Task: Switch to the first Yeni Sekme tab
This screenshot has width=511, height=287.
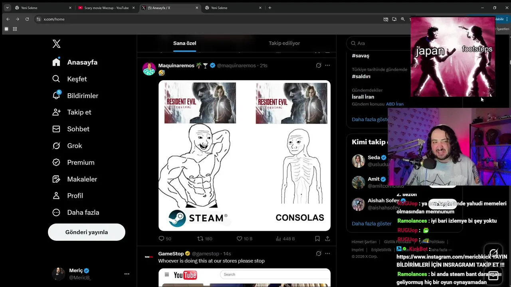Action: (x=43, y=8)
